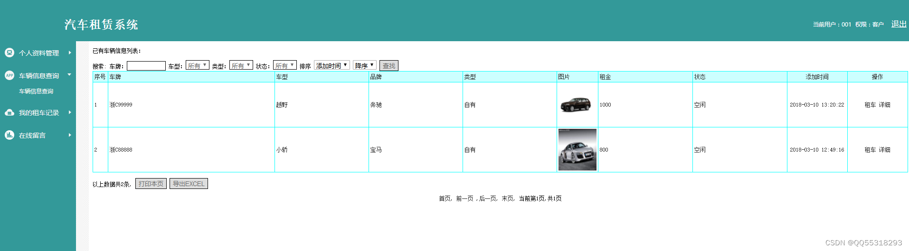
Task: Go to 前一页 pagination link
Action: point(465,198)
